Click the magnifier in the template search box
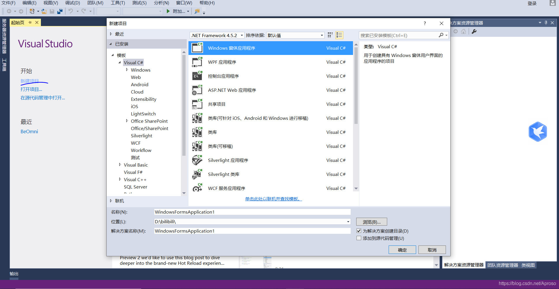 (441, 35)
